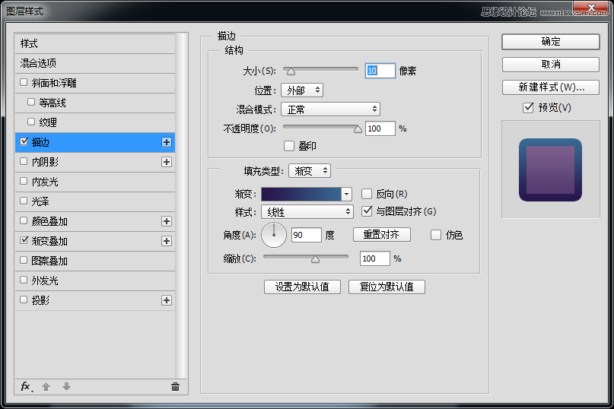Image resolution: width=614 pixels, height=409 pixels.
Task: Click the 缩放 percentage input field
Action: [x=375, y=258]
